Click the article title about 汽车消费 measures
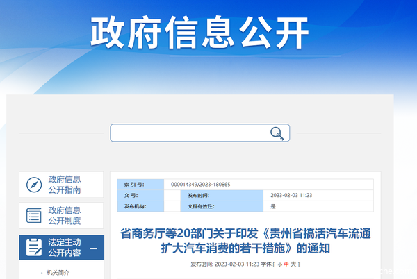The image size is (417, 279). [x=245, y=239]
